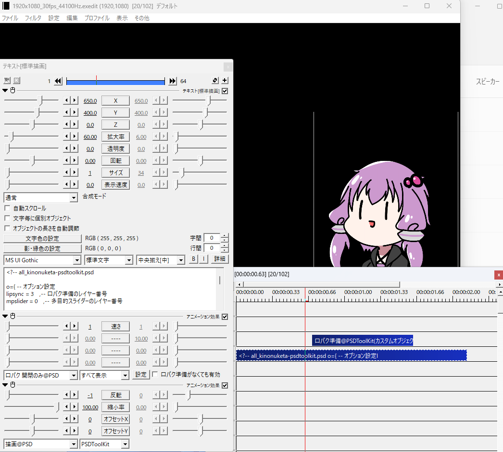Open the フィルタ menu
Screen dimensions: 503x452
[33, 18]
